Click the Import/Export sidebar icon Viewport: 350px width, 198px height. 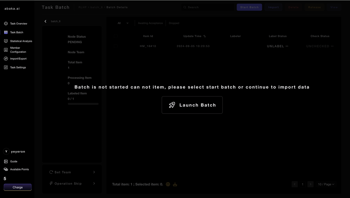pyautogui.click(x=6, y=59)
